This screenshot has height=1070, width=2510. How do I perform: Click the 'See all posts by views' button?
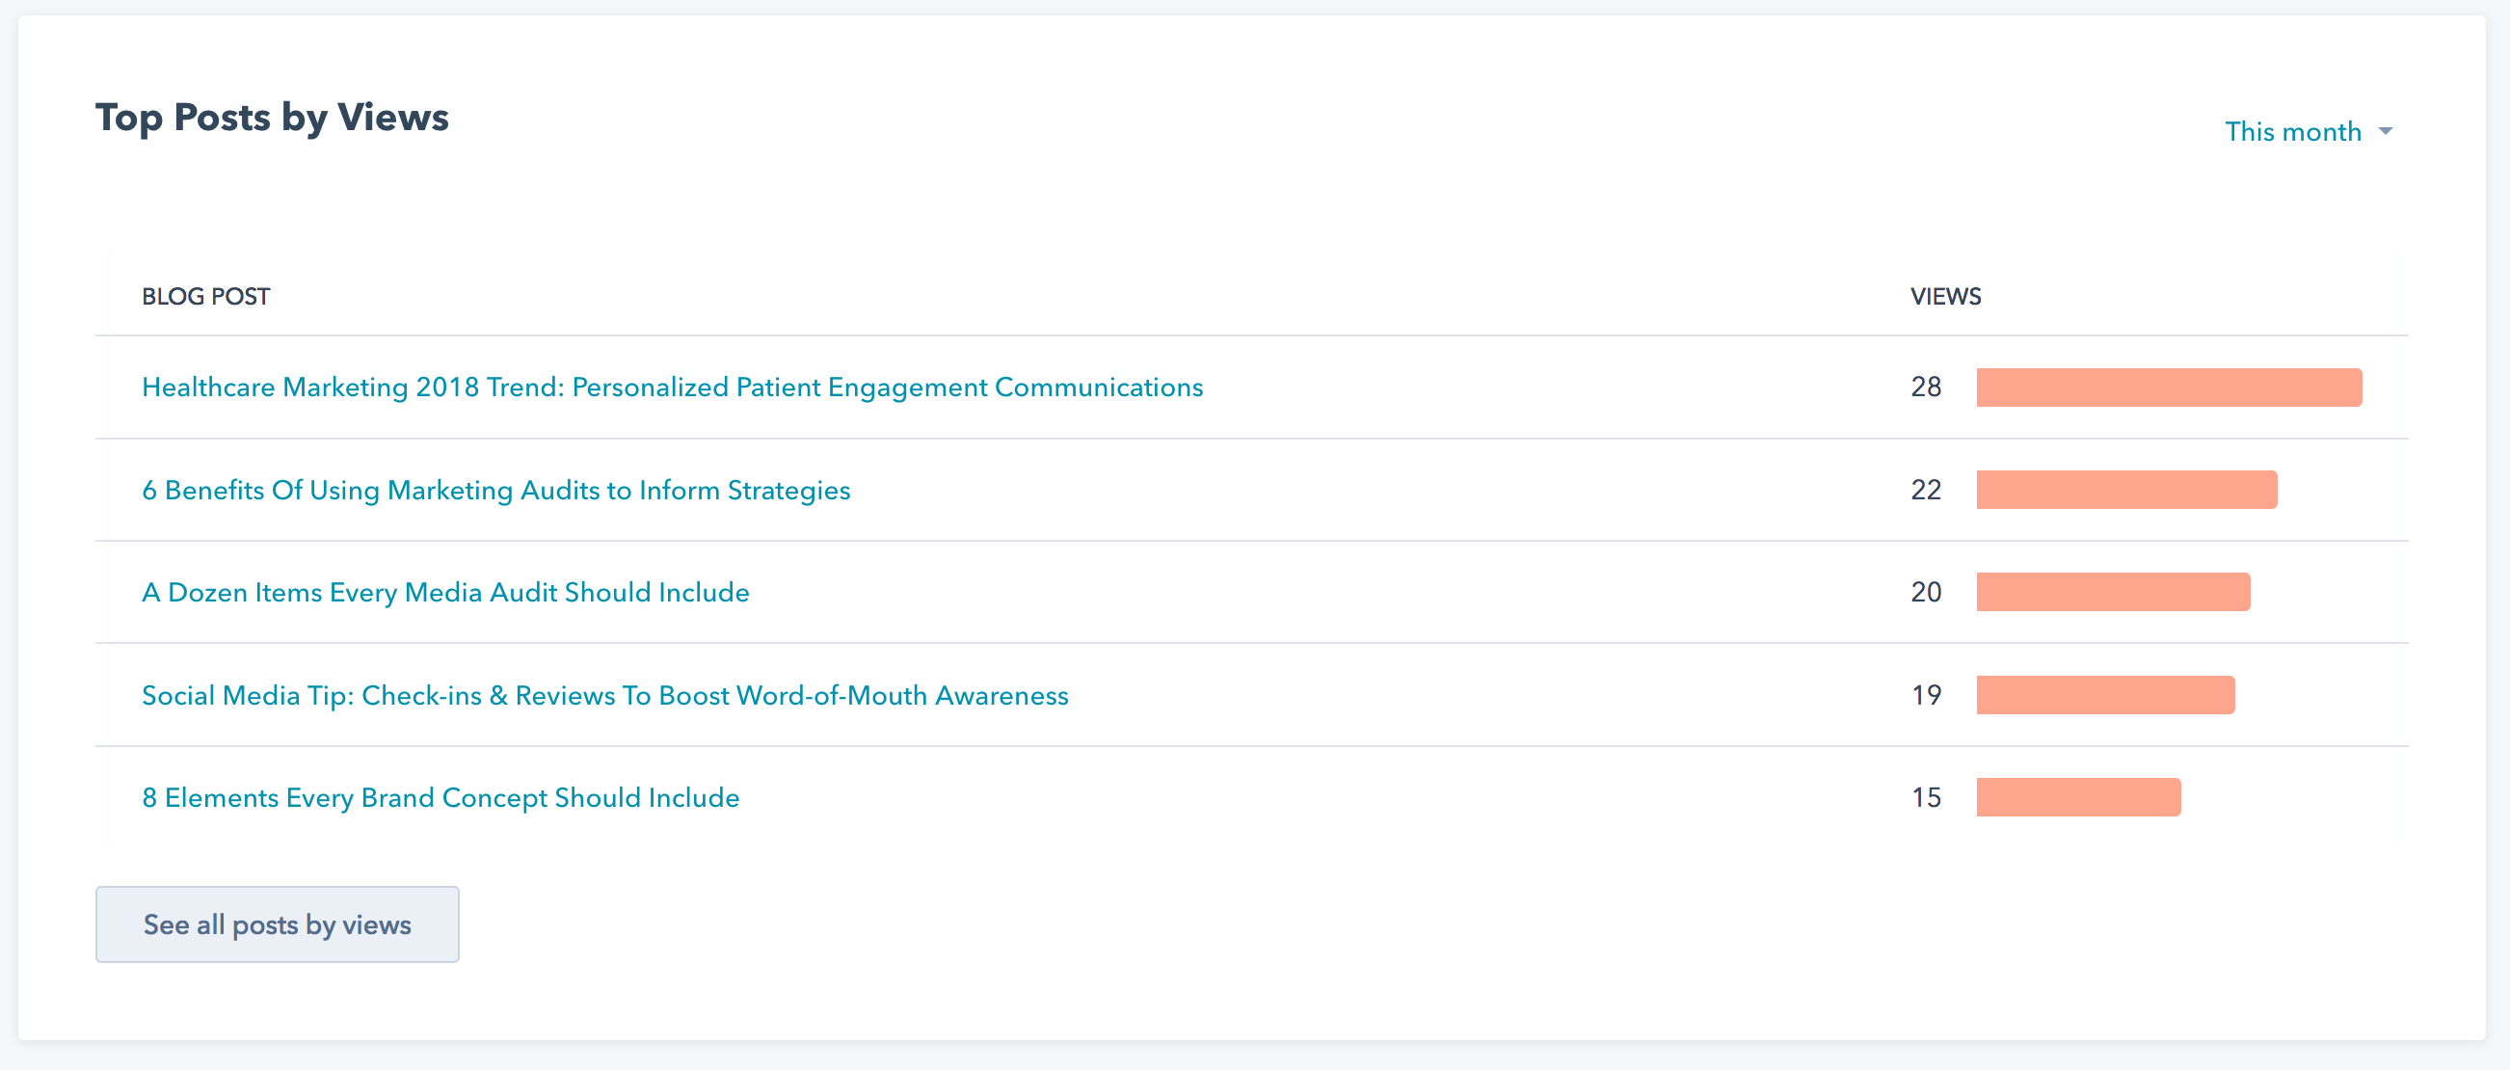coord(277,923)
